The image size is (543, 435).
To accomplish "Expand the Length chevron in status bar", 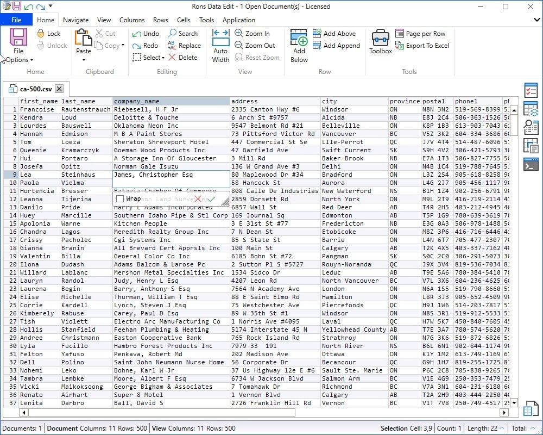I will [501, 428].
